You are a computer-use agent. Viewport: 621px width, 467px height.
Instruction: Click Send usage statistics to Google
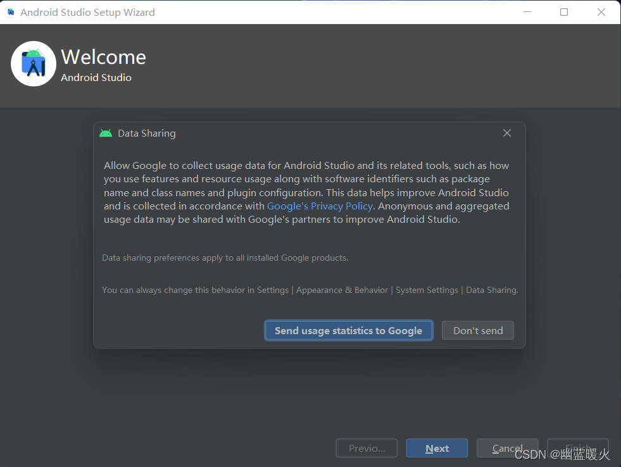[349, 330]
